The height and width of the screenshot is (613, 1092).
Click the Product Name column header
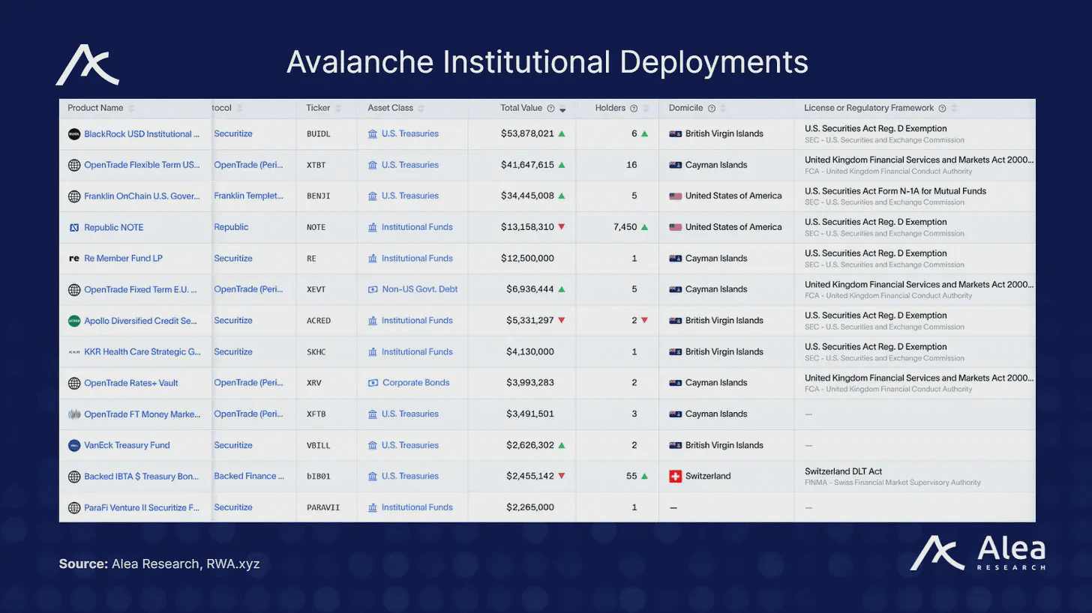click(95, 108)
